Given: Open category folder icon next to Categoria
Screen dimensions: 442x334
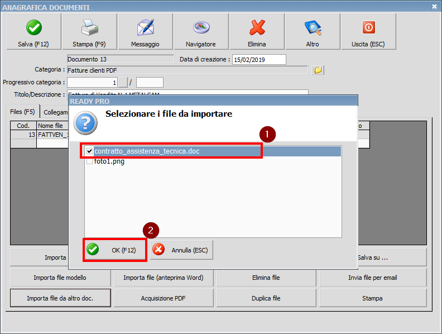Looking at the screenshot, I should click(318, 70).
